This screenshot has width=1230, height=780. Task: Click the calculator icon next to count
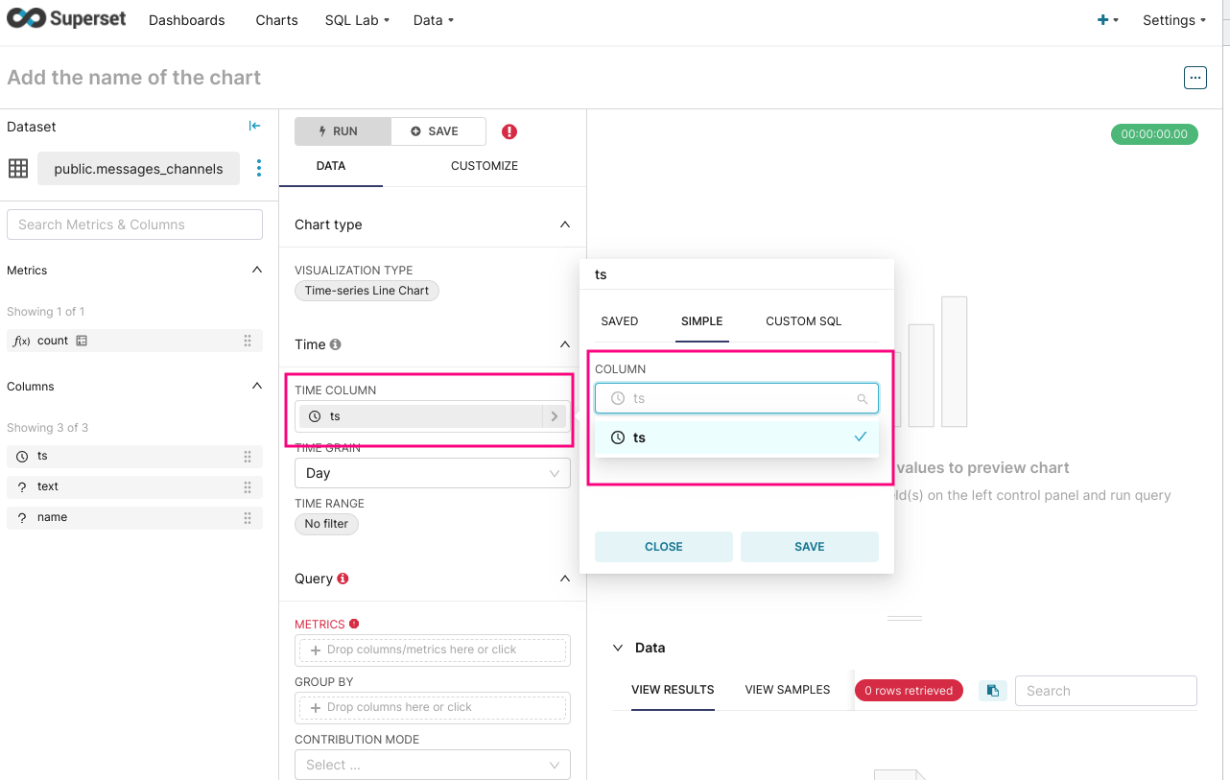click(81, 340)
